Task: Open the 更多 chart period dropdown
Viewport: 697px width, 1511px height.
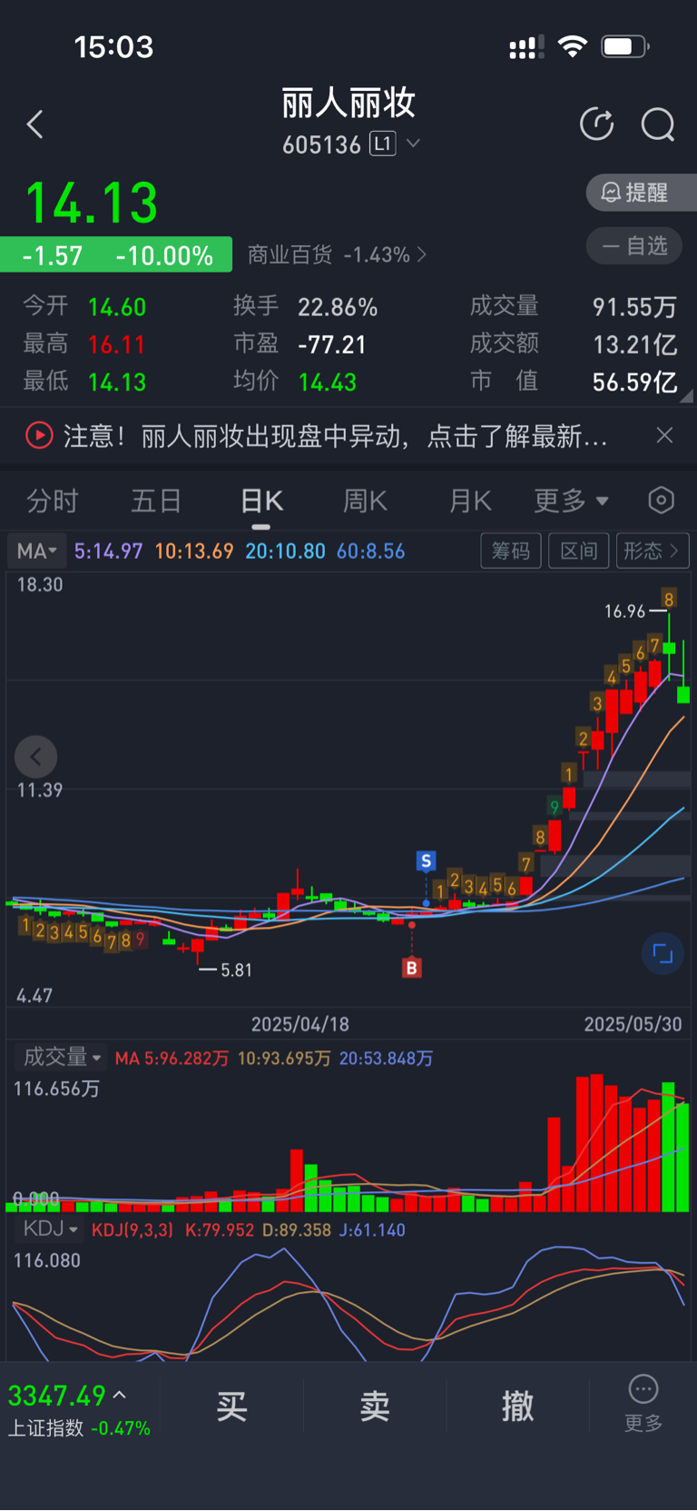Action: pyautogui.click(x=571, y=501)
